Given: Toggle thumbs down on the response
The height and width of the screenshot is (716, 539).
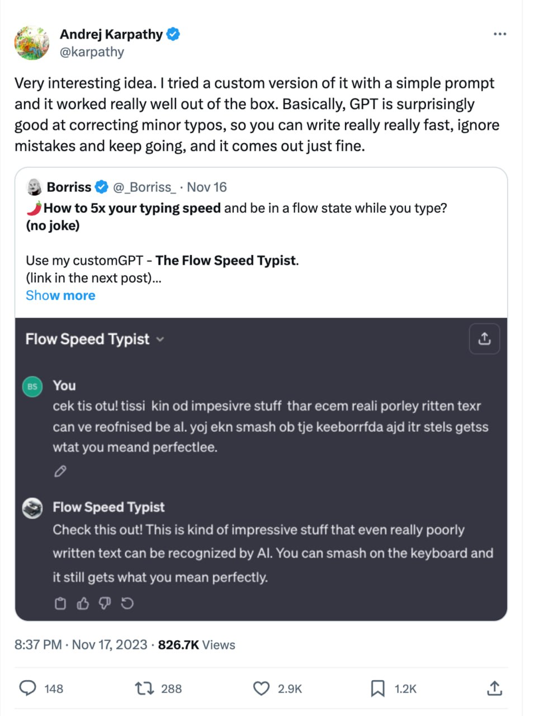Looking at the screenshot, I should (x=105, y=604).
